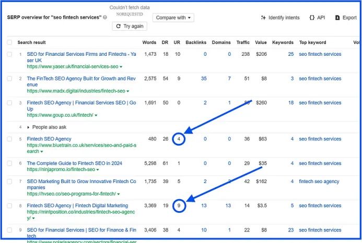
Task: Click the Export button label
Action: [349, 18]
